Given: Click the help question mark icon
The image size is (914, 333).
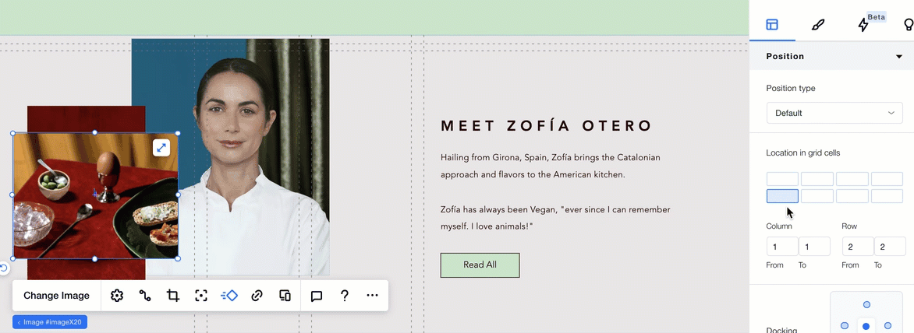Looking at the screenshot, I should click(345, 296).
